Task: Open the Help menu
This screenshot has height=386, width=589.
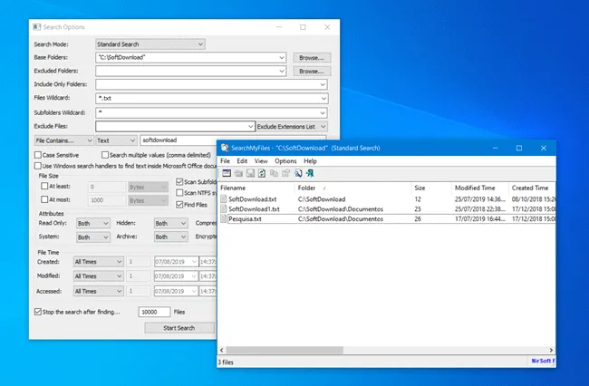Action: click(x=310, y=160)
